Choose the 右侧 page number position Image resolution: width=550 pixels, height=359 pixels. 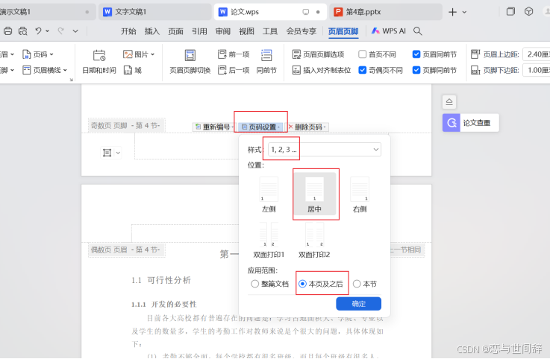(360, 194)
